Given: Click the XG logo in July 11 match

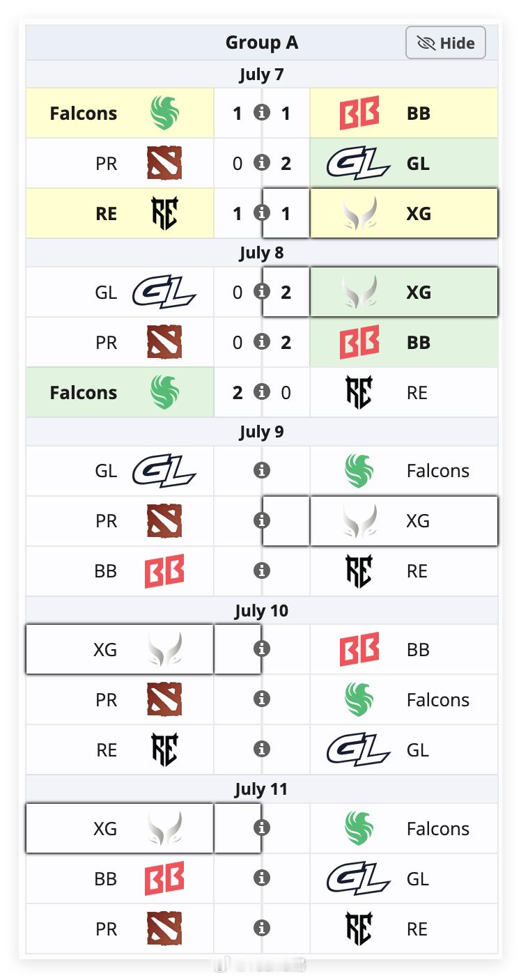Looking at the screenshot, I should (x=165, y=828).
